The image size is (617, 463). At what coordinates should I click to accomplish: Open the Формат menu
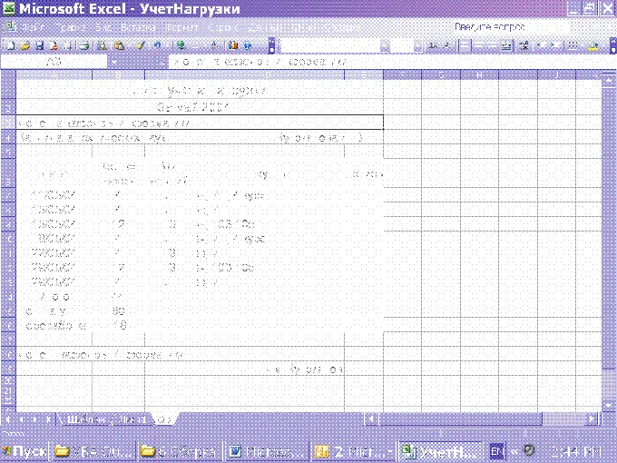point(181,27)
